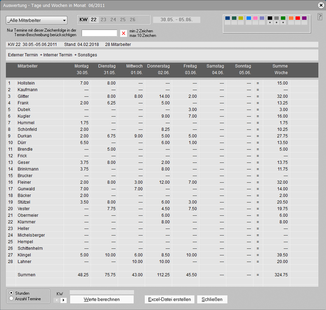The height and width of the screenshot is (310, 326).
Task: Pick the bright green color swatch
Action: [283, 18]
